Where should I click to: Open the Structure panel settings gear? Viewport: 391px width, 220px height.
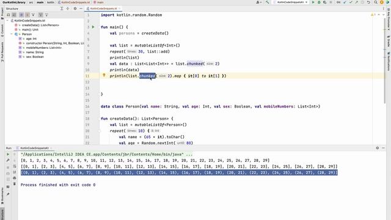tap(75, 9)
